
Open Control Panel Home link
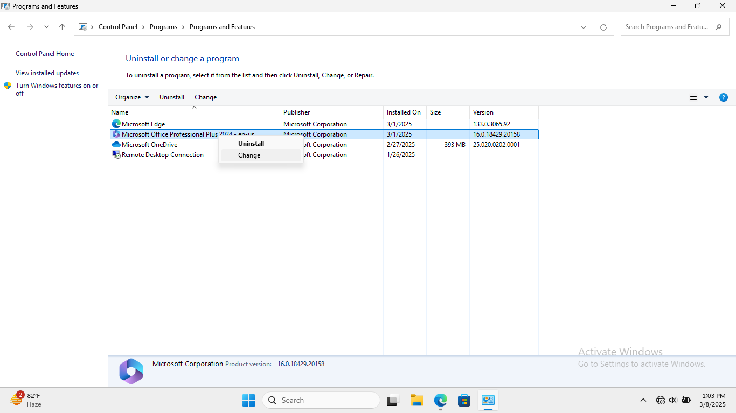45,54
